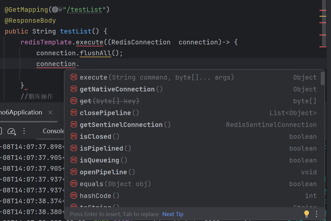331x221 pixels.
Task: Click the completion popup scrollbar thumb
Action: coord(322,79)
